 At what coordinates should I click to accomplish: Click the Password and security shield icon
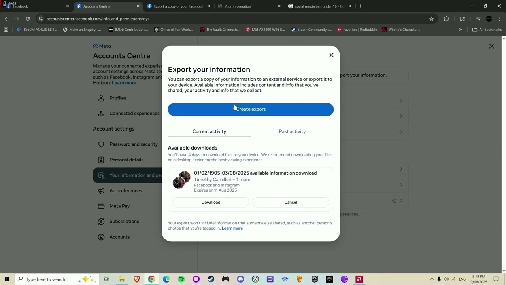point(101,144)
